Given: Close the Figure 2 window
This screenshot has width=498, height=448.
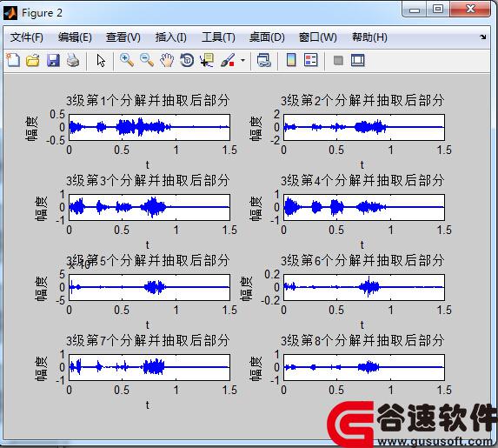Looking at the screenshot, I should (470, 10).
